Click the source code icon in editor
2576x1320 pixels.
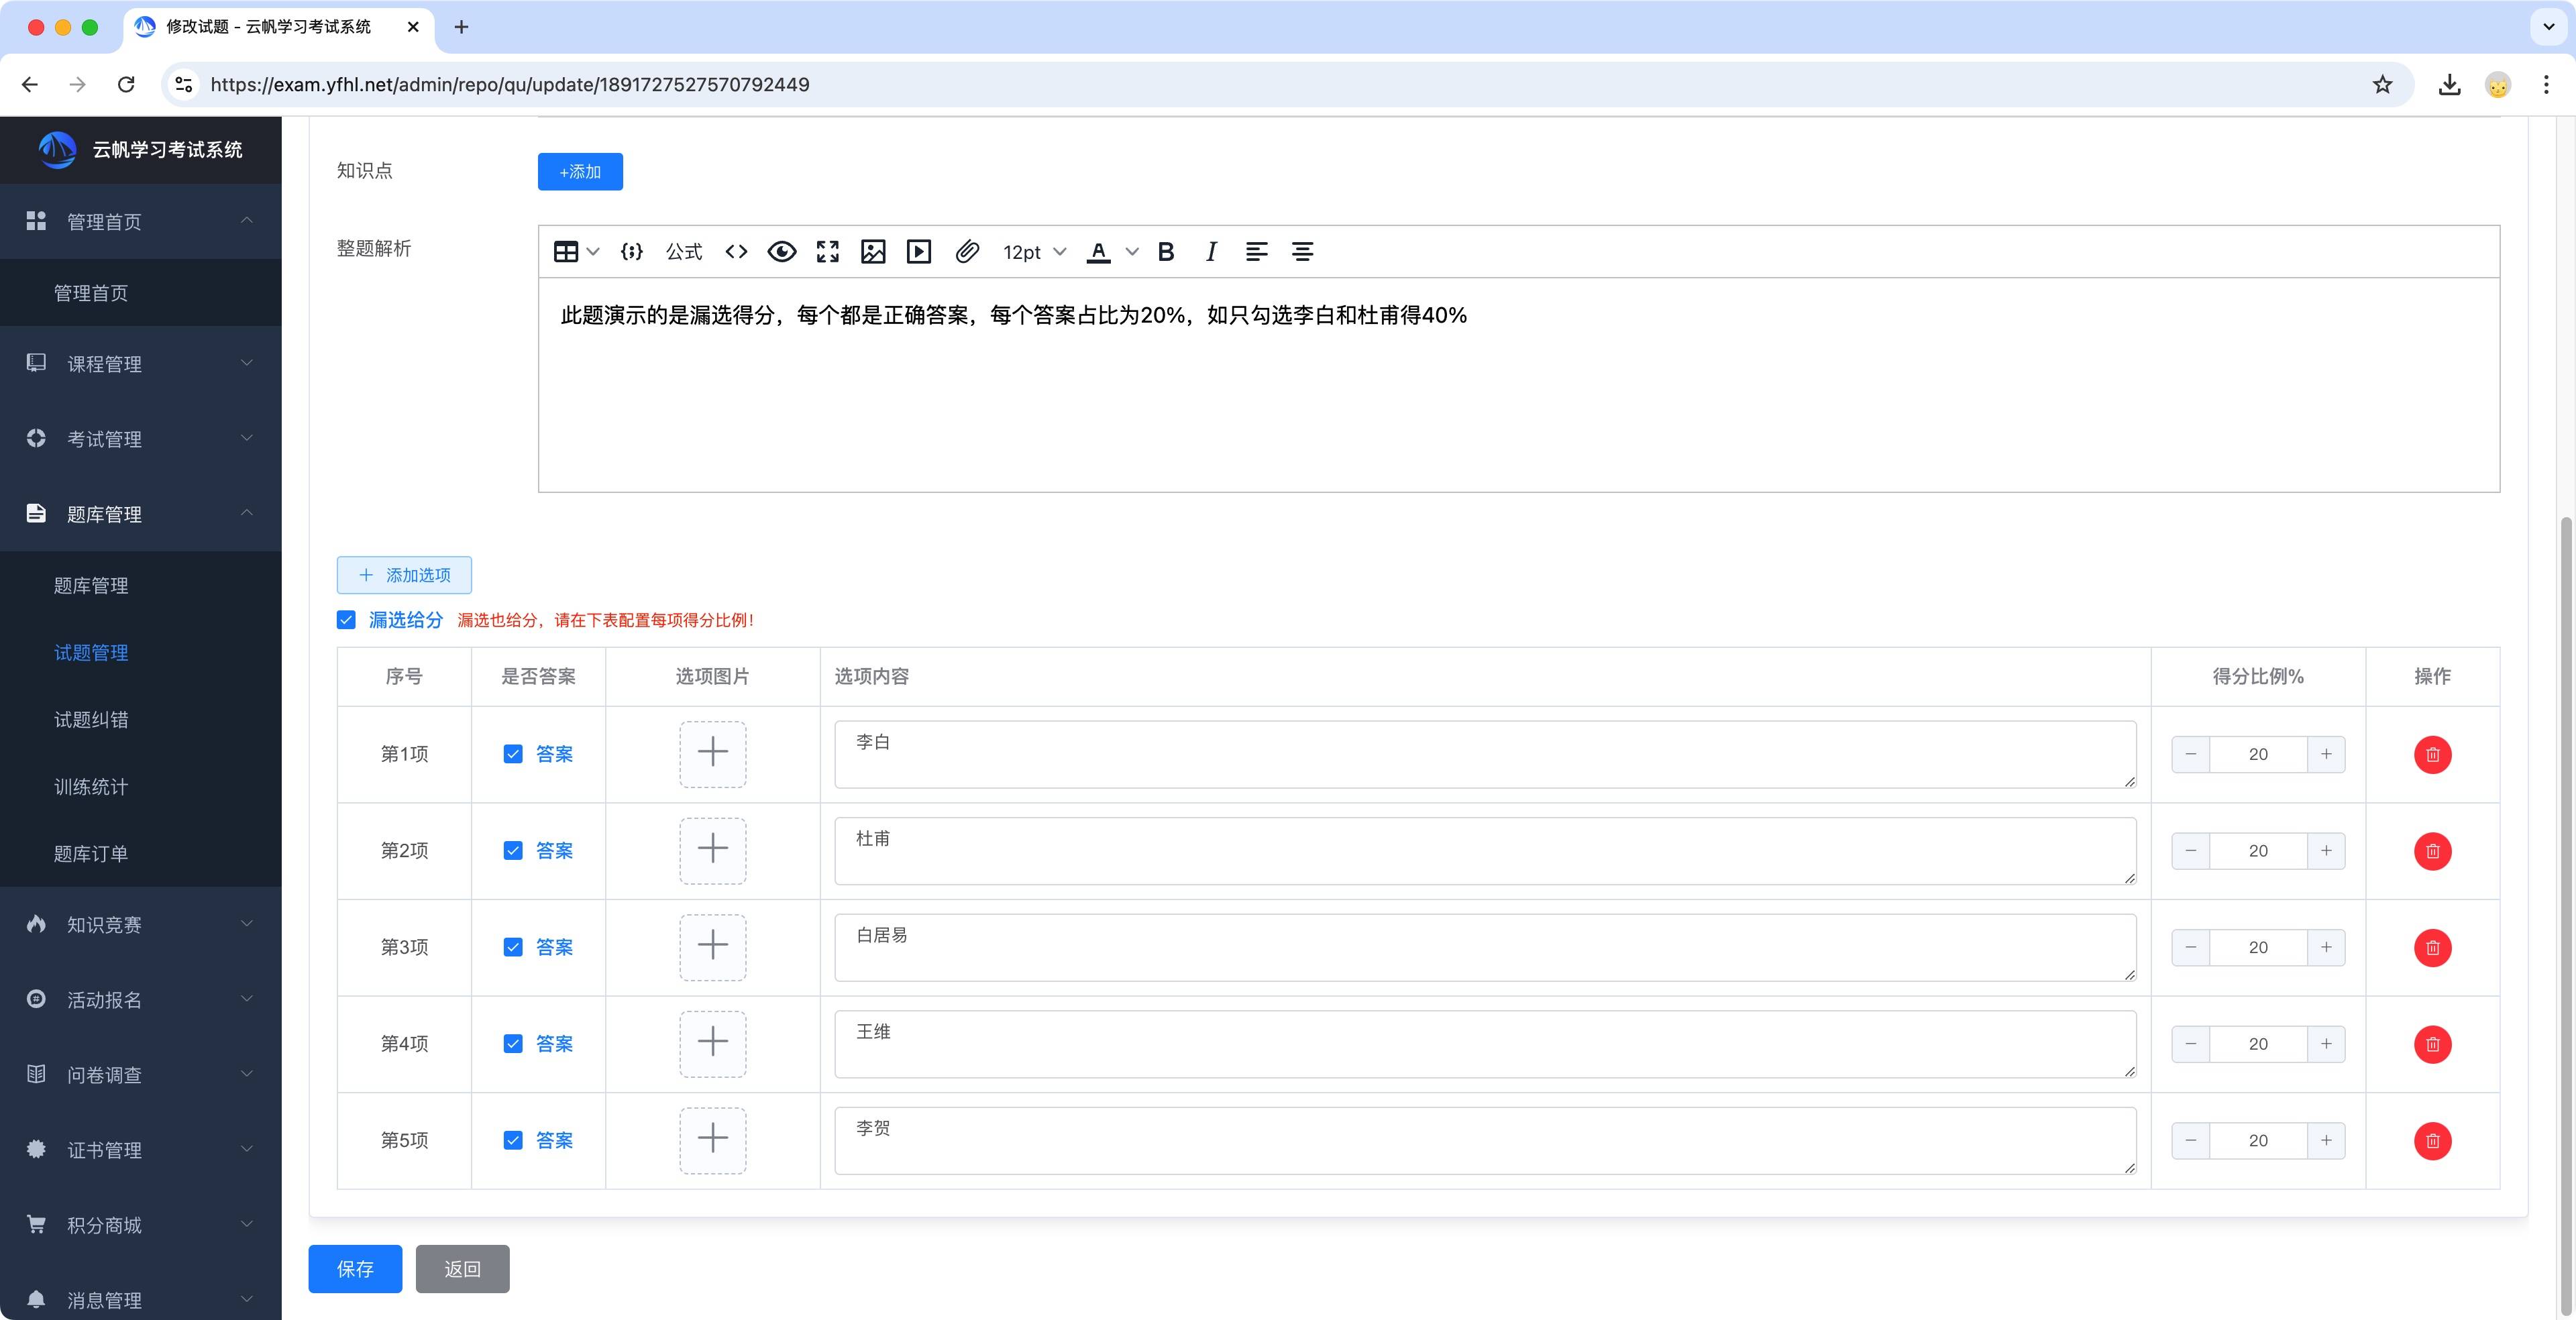click(x=736, y=252)
